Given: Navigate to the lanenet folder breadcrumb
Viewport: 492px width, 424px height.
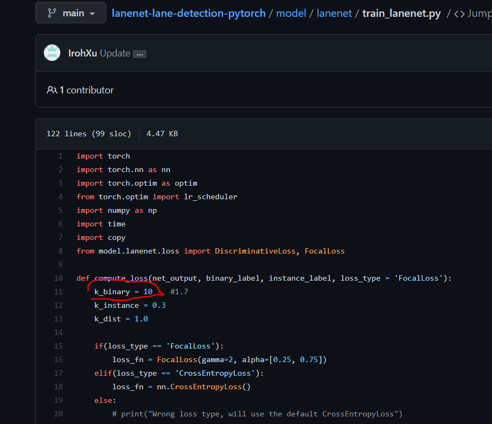Looking at the screenshot, I should 334,13.
